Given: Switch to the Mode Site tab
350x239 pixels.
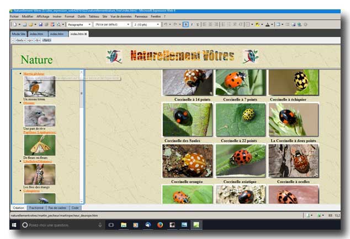Looking at the screenshot, I should [x=19, y=34].
